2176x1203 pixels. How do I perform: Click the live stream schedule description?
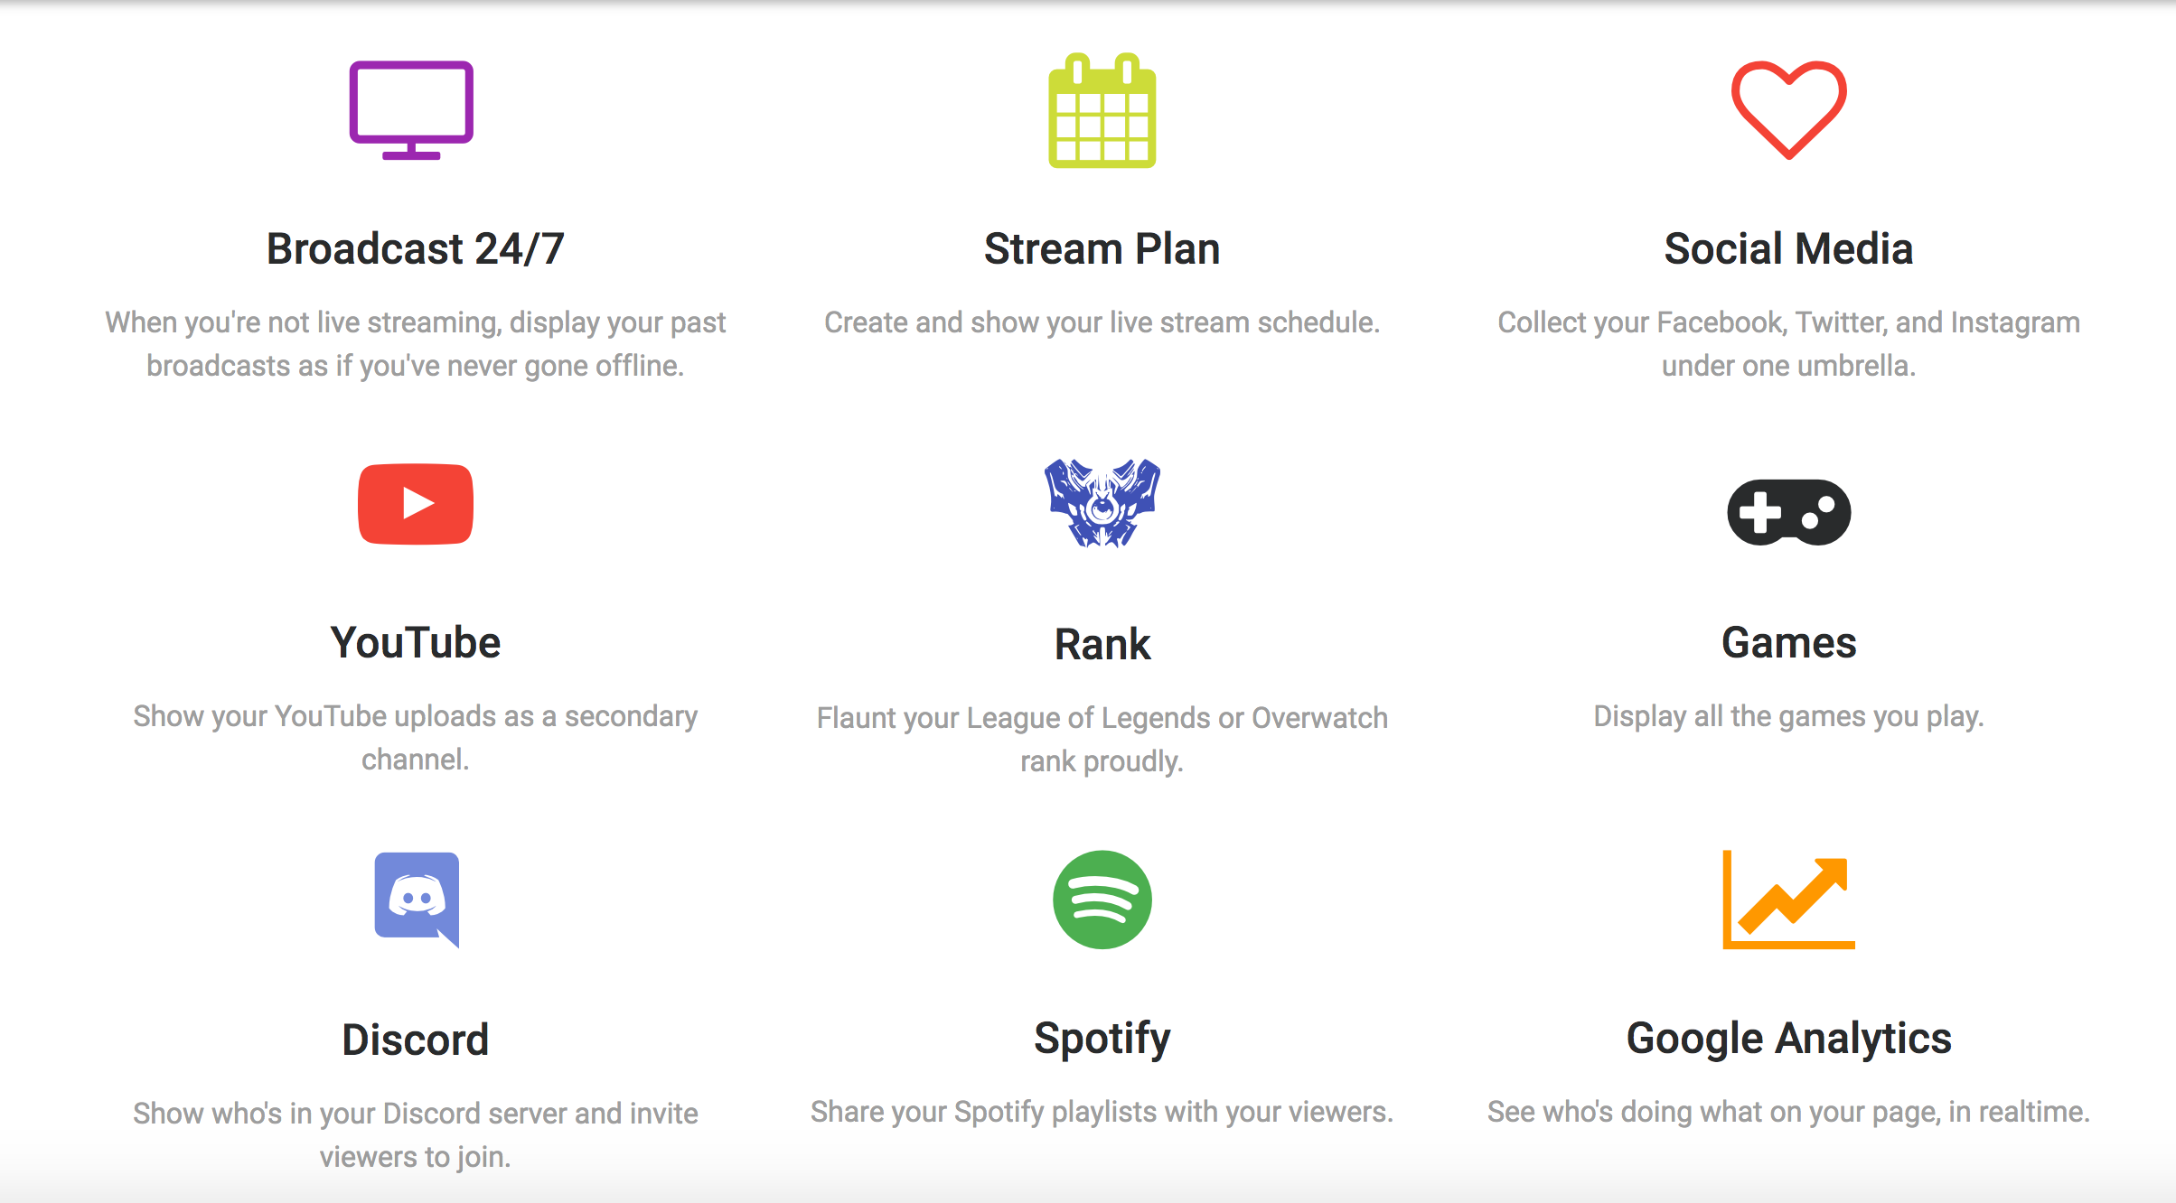coord(1102,322)
